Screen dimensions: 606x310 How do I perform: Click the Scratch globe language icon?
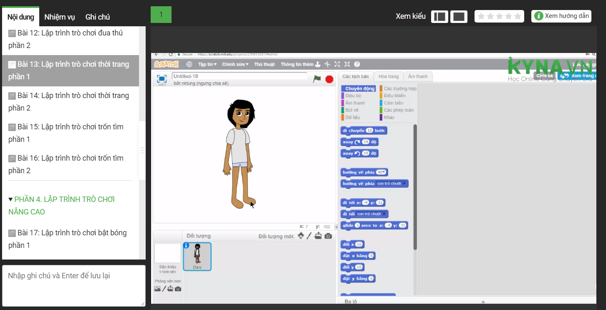[x=189, y=64]
